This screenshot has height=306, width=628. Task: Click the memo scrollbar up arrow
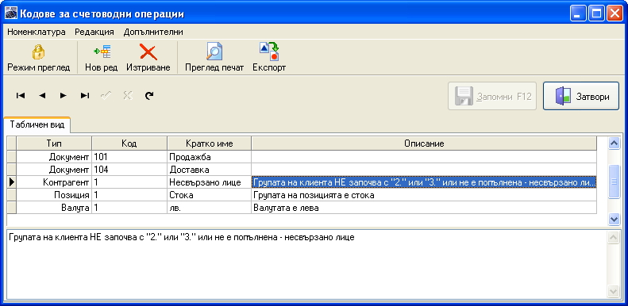[x=614, y=238]
